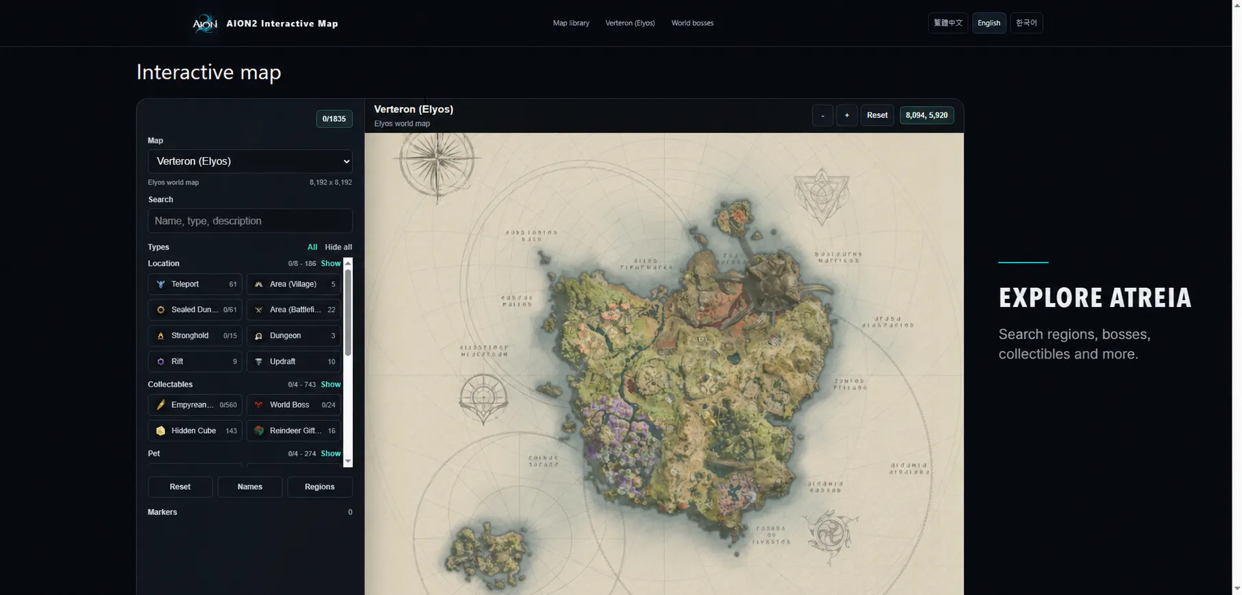Click the 0/1835 progress badge
This screenshot has height=595, width=1242.
pos(334,119)
